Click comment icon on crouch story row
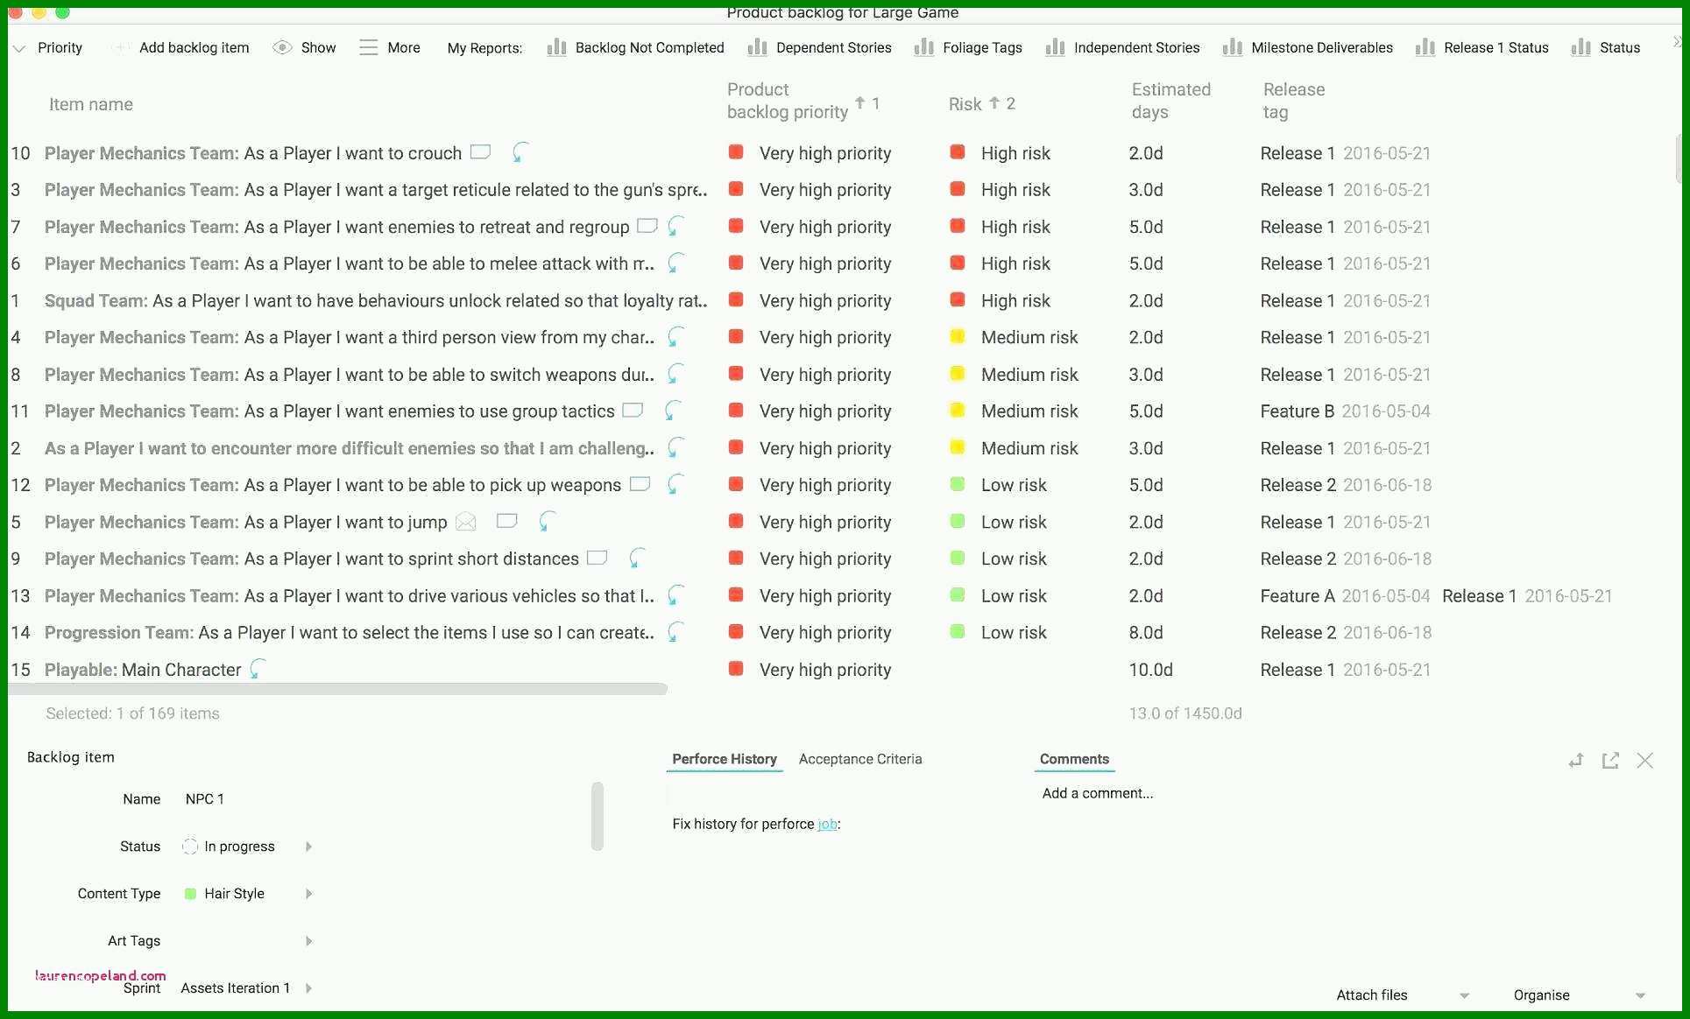This screenshot has height=1019, width=1690. (480, 151)
